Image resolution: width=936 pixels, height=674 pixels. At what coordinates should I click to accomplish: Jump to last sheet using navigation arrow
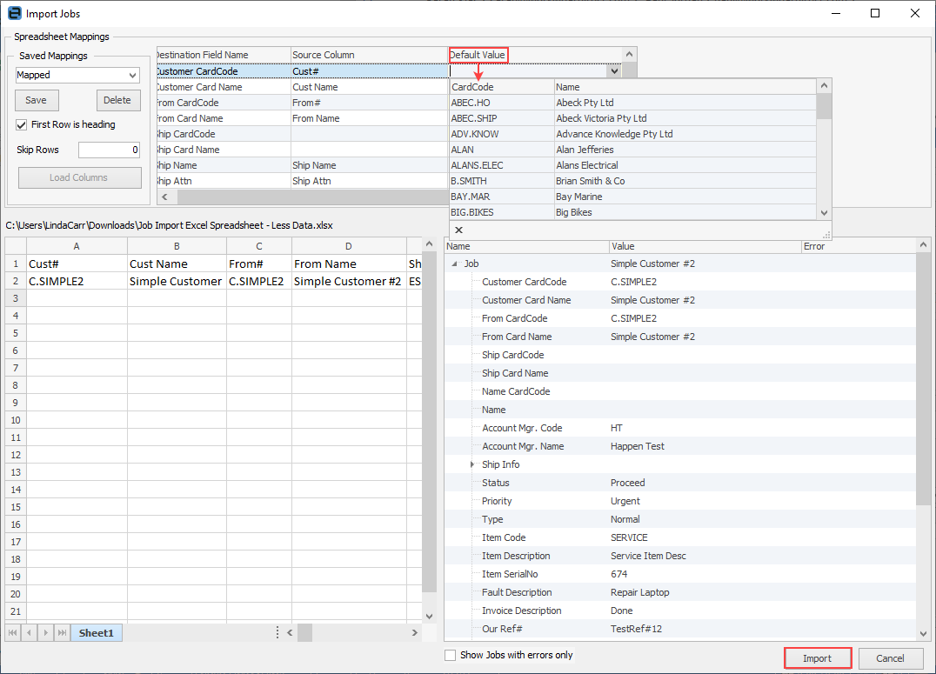(62, 633)
